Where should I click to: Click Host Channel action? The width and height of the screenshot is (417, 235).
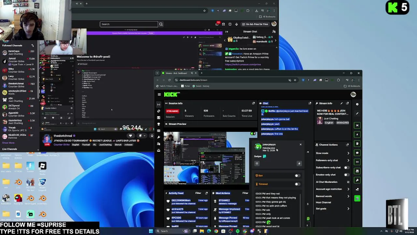pos(323,202)
